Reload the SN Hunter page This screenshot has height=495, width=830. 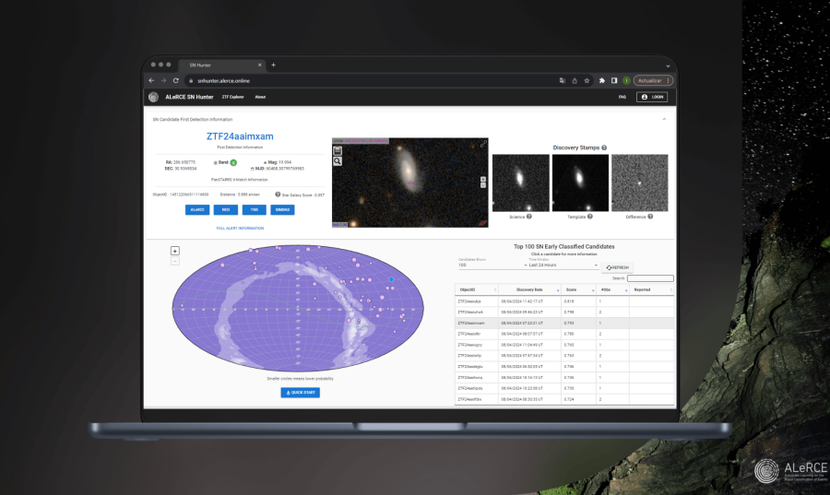(176, 81)
